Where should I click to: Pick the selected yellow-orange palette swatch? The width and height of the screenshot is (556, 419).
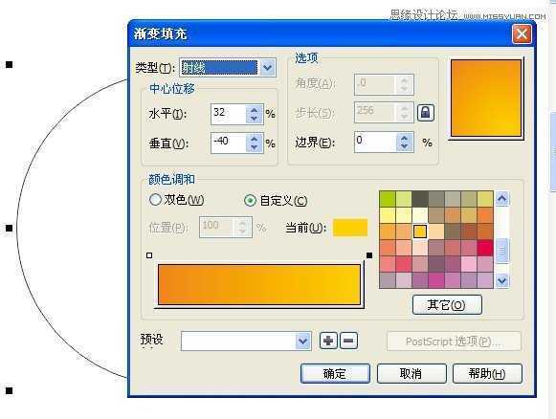click(420, 232)
